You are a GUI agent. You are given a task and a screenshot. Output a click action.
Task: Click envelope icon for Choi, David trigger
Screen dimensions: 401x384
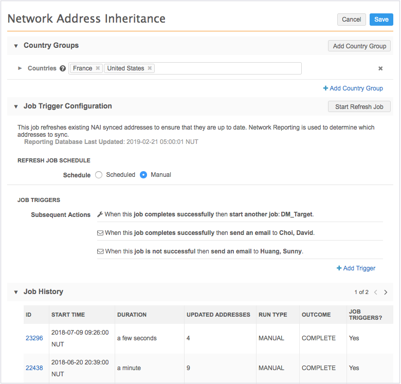[x=100, y=233]
